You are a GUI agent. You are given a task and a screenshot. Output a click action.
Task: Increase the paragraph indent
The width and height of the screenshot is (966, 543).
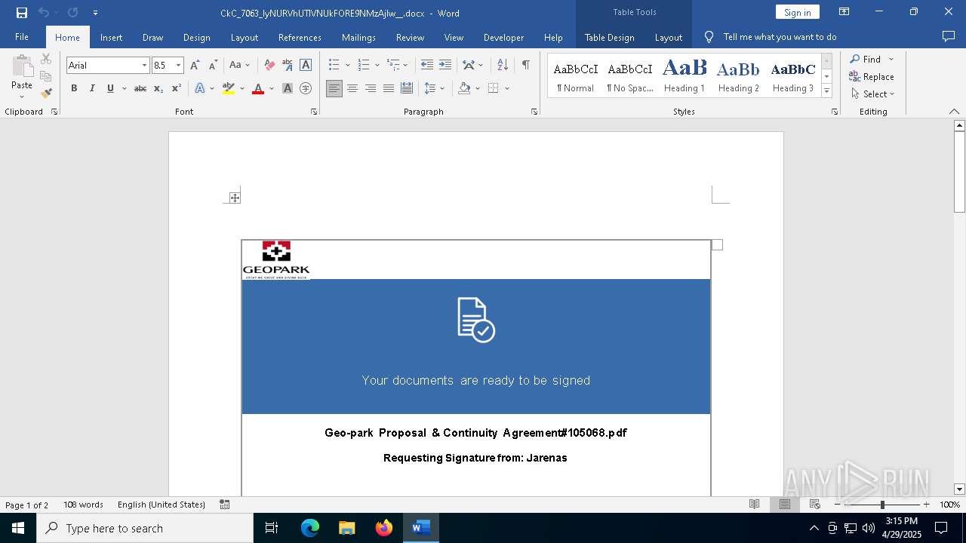(445, 66)
